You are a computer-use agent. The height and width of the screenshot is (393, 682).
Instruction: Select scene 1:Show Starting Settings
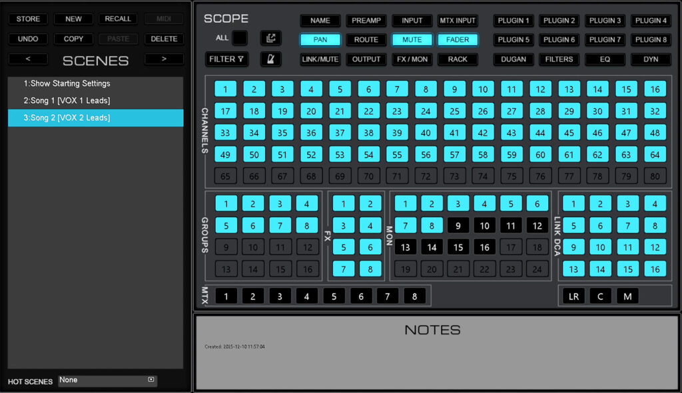pyautogui.click(x=95, y=83)
